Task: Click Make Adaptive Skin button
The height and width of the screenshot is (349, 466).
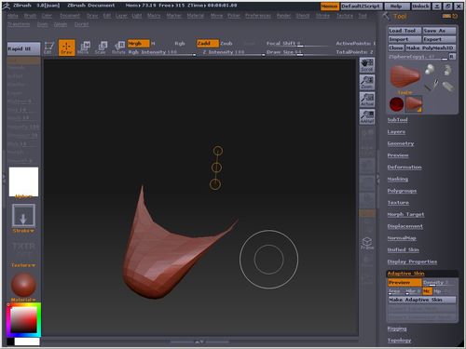Action: [x=422, y=300]
